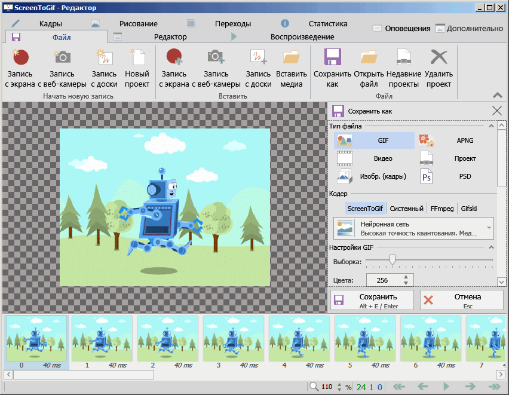Select 'Изобр. (кадры)' file type

(375, 176)
